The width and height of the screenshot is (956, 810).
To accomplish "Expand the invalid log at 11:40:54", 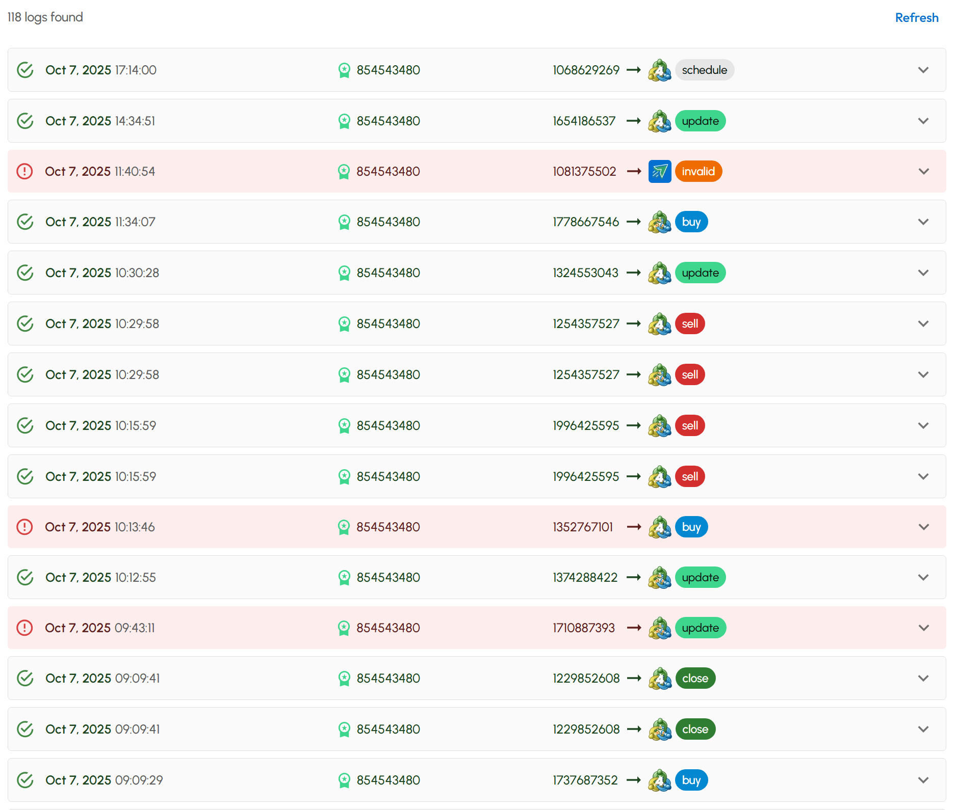I will 923,172.
